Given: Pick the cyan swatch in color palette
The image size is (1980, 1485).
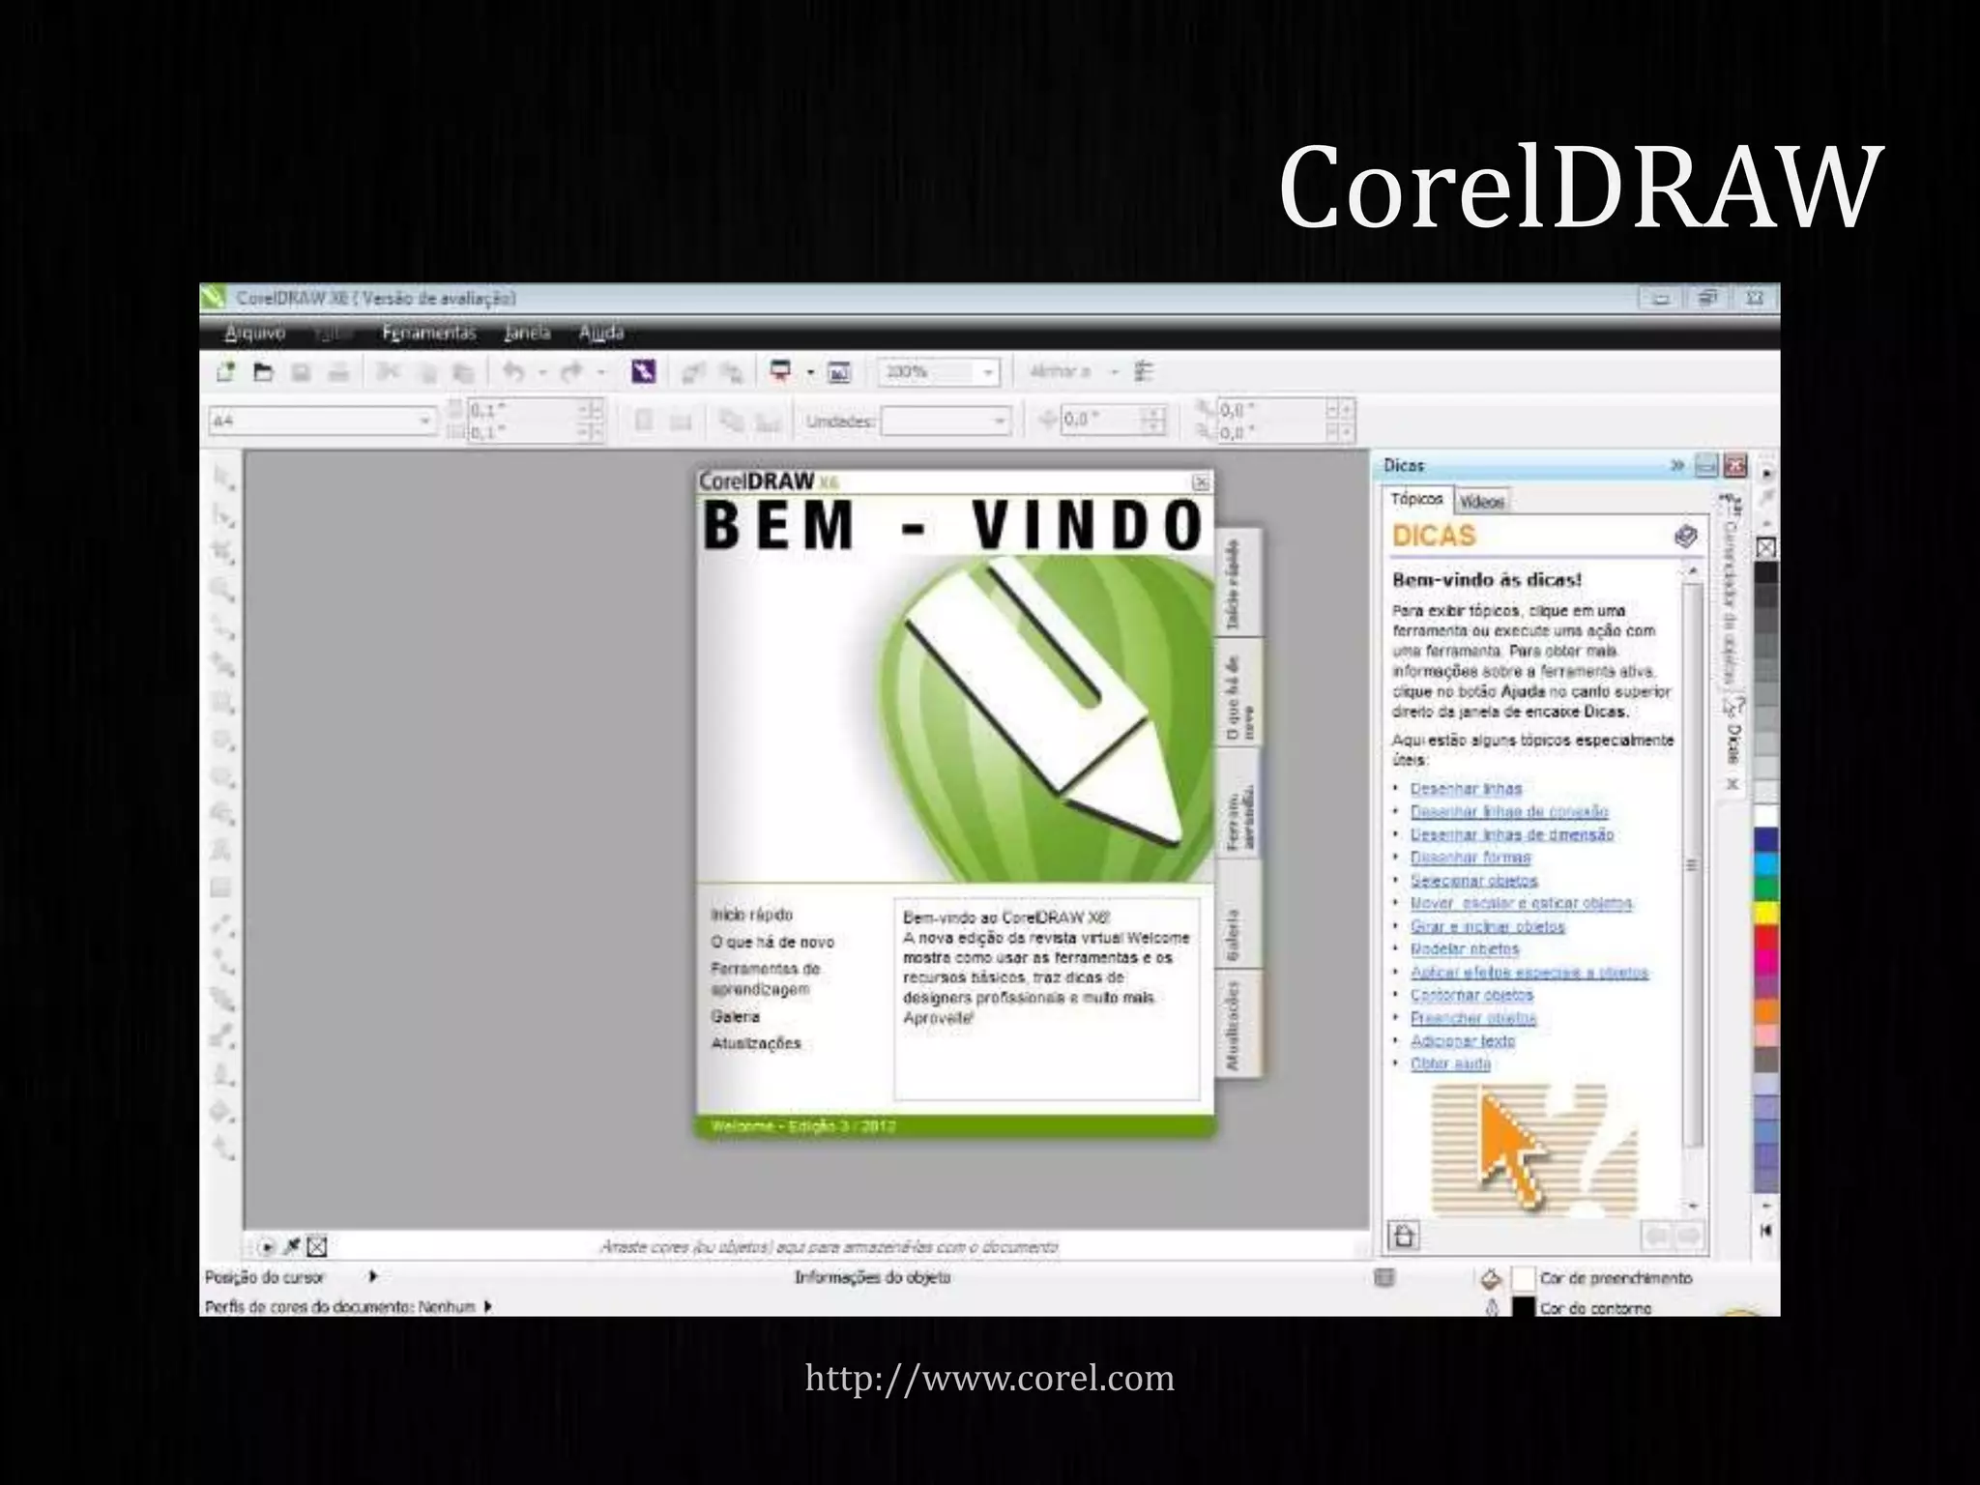Looking at the screenshot, I should [x=1766, y=863].
